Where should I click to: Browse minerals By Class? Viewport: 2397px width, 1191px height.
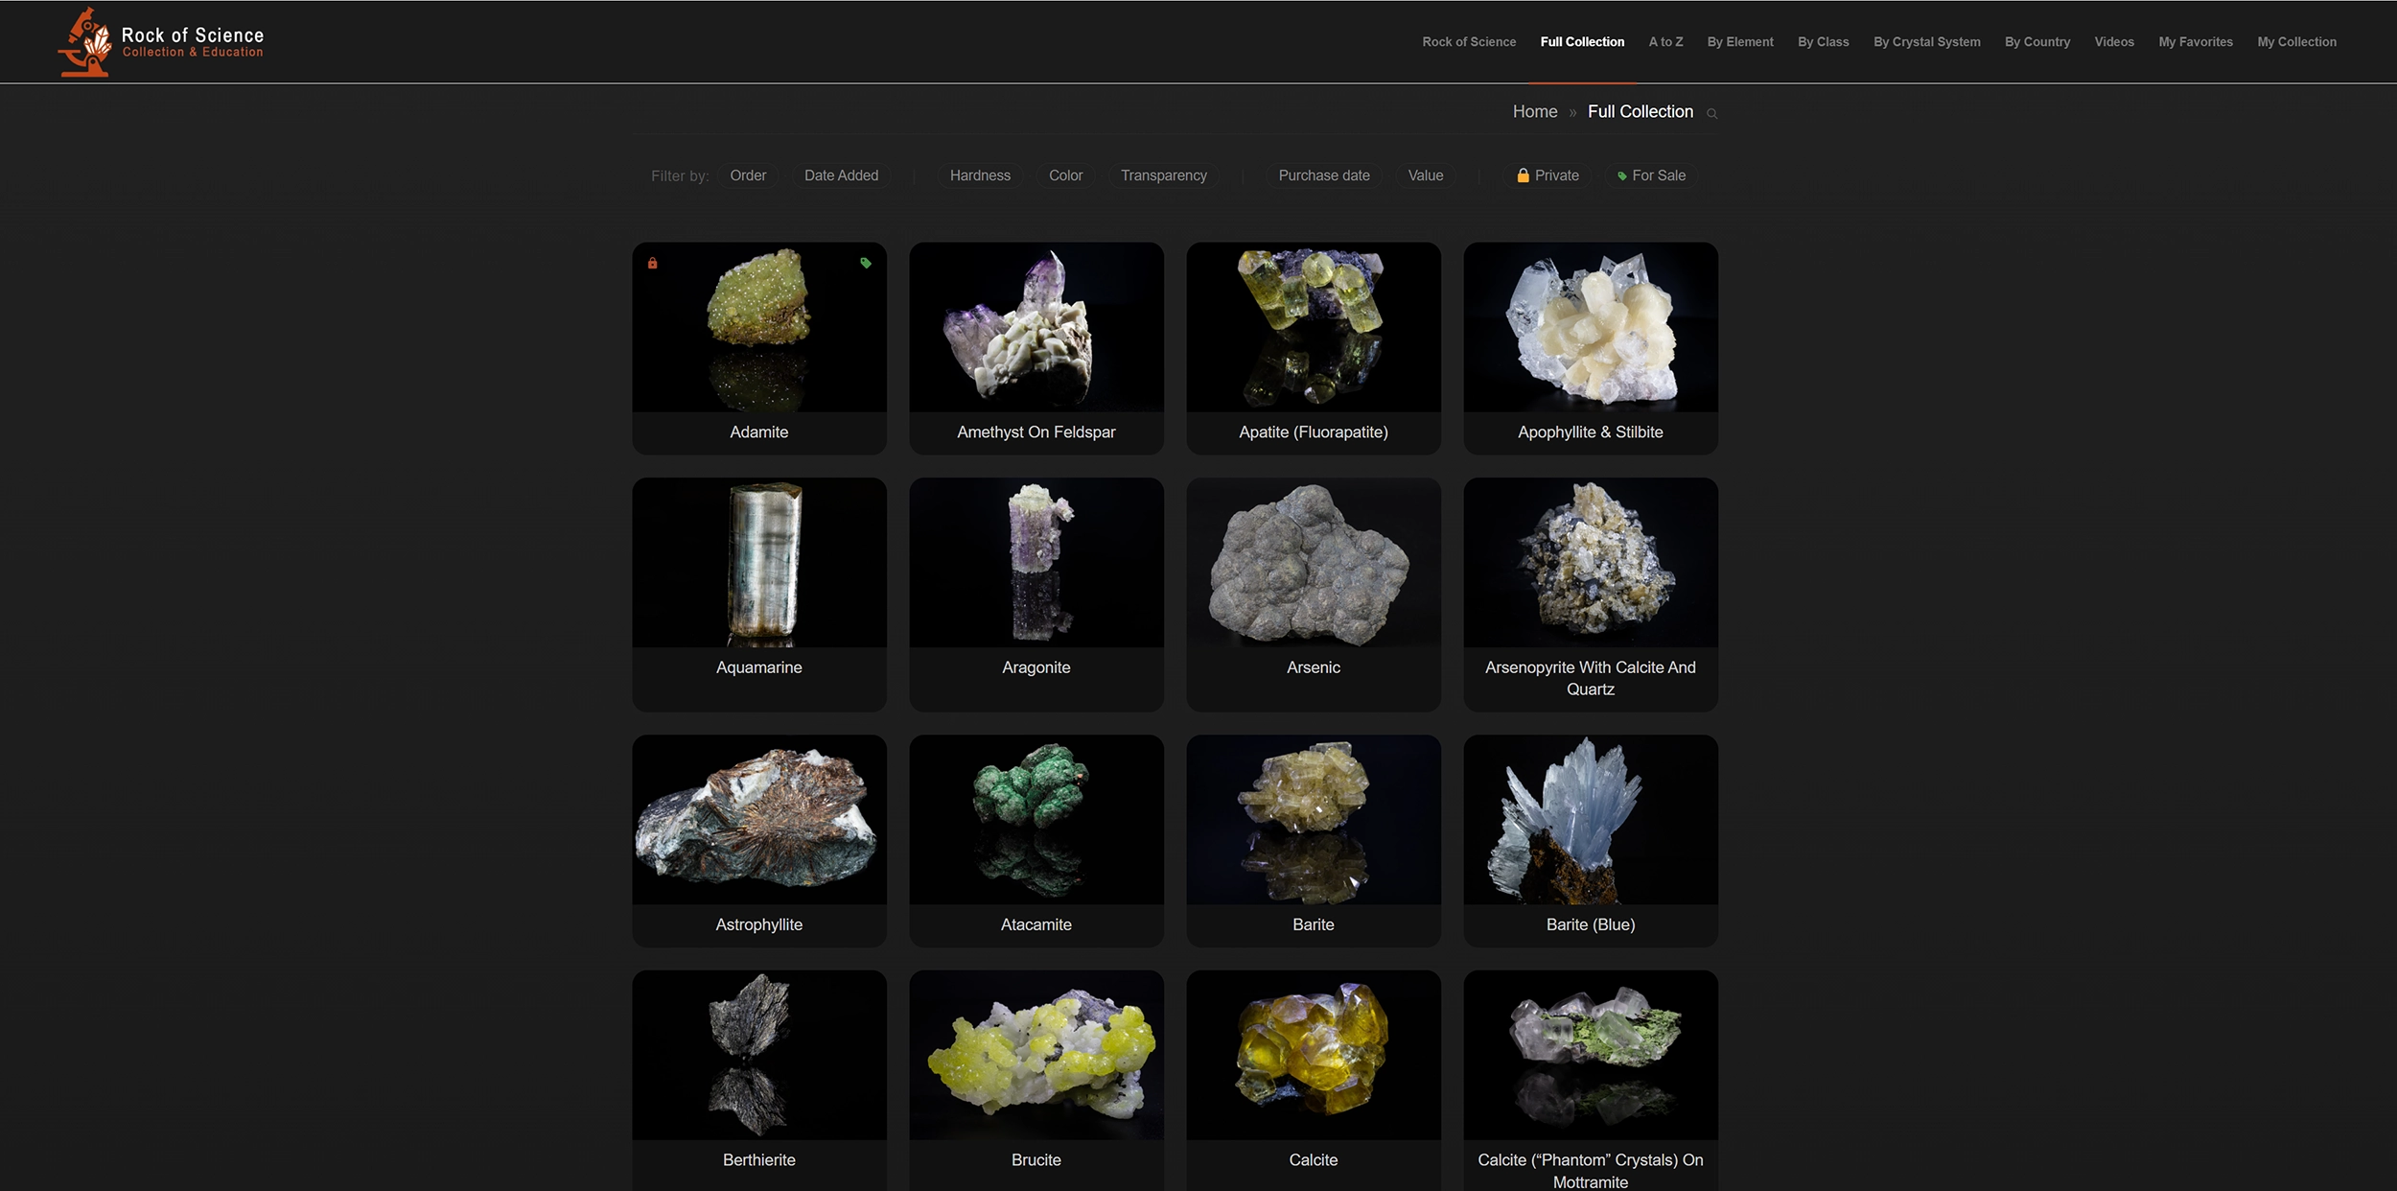point(1823,42)
